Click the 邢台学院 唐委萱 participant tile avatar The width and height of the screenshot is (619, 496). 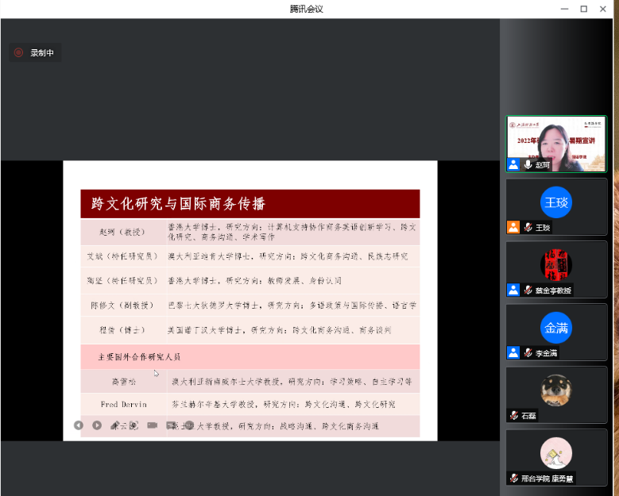pyautogui.click(x=556, y=452)
